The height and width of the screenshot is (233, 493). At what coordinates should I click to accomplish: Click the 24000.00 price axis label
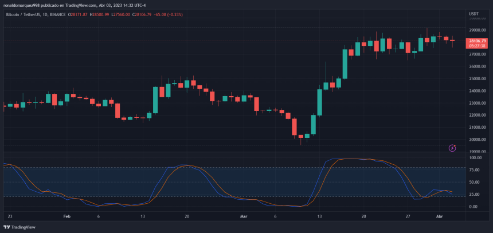coord(477,91)
